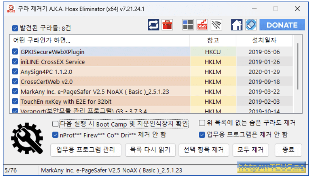Click the red keyboard icon
The height and width of the screenshot is (178, 311).
(x=202, y=25)
